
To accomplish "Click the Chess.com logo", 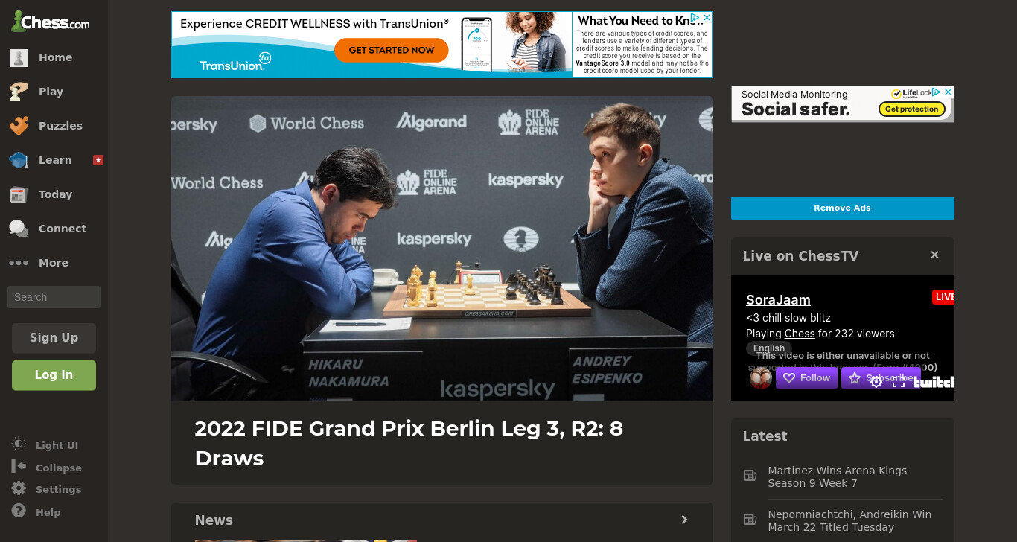I will 50,22.
